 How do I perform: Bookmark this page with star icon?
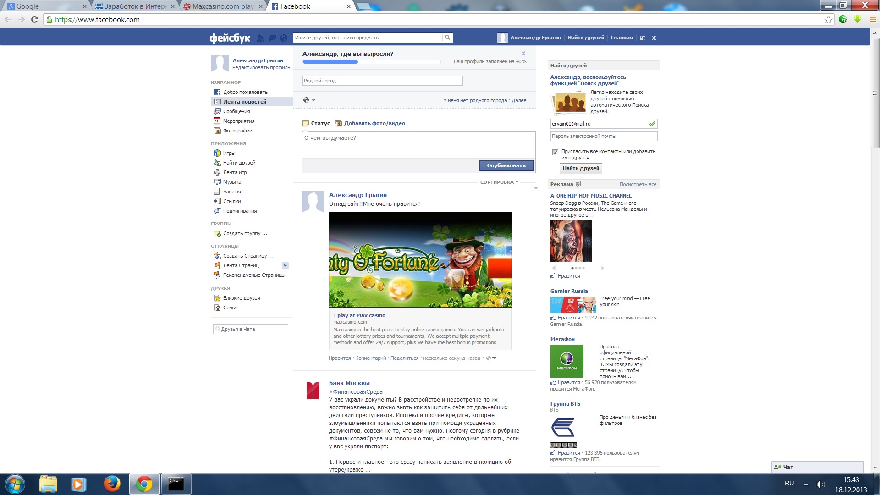pyautogui.click(x=828, y=19)
